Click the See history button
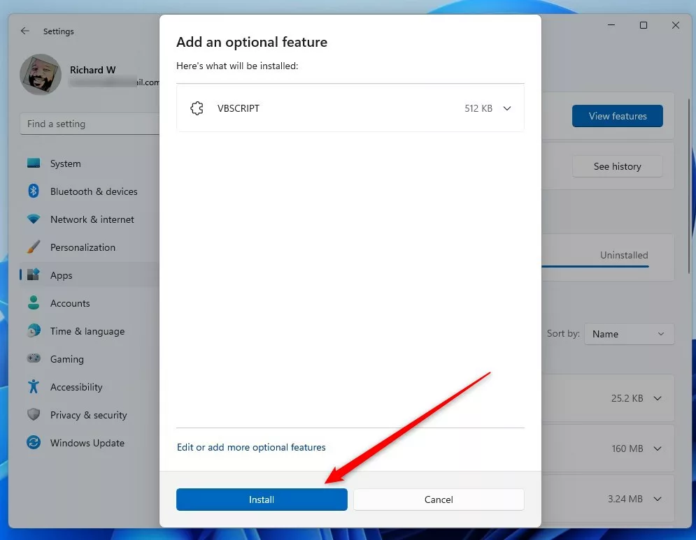Viewport: 696px width, 540px height. tap(618, 166)
